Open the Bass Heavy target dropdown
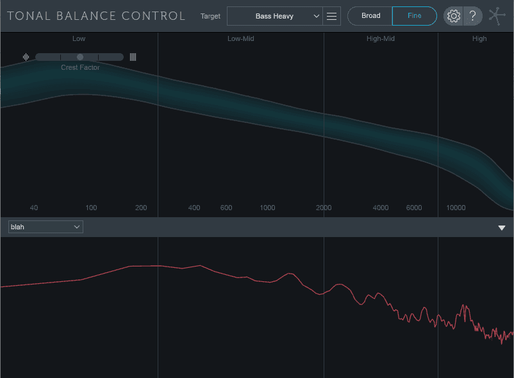 [275, 16]
